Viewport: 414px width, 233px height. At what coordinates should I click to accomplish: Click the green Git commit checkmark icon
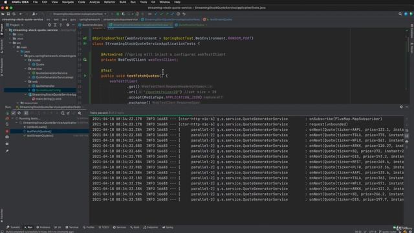click(161, 14)
